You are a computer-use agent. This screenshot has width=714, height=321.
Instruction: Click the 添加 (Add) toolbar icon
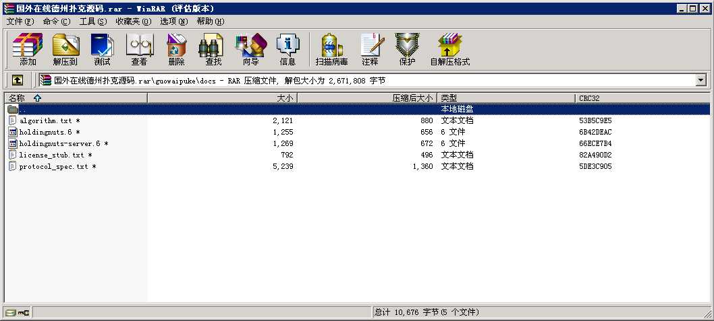(x=27, y=49)
